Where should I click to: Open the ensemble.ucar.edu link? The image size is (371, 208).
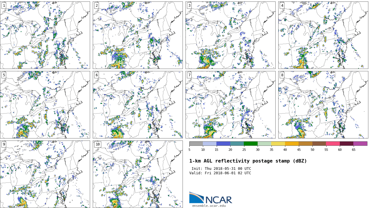coord(209,206)
